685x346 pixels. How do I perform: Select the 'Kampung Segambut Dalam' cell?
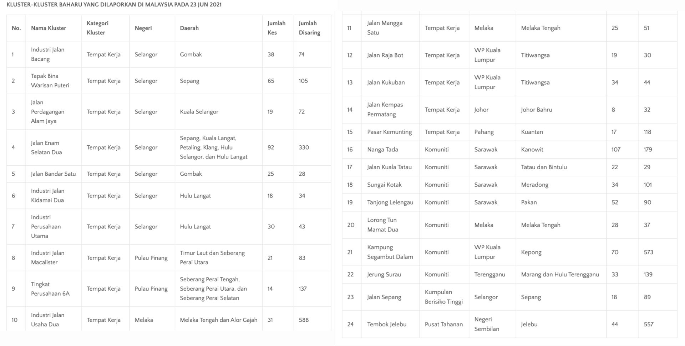(390, 252)
